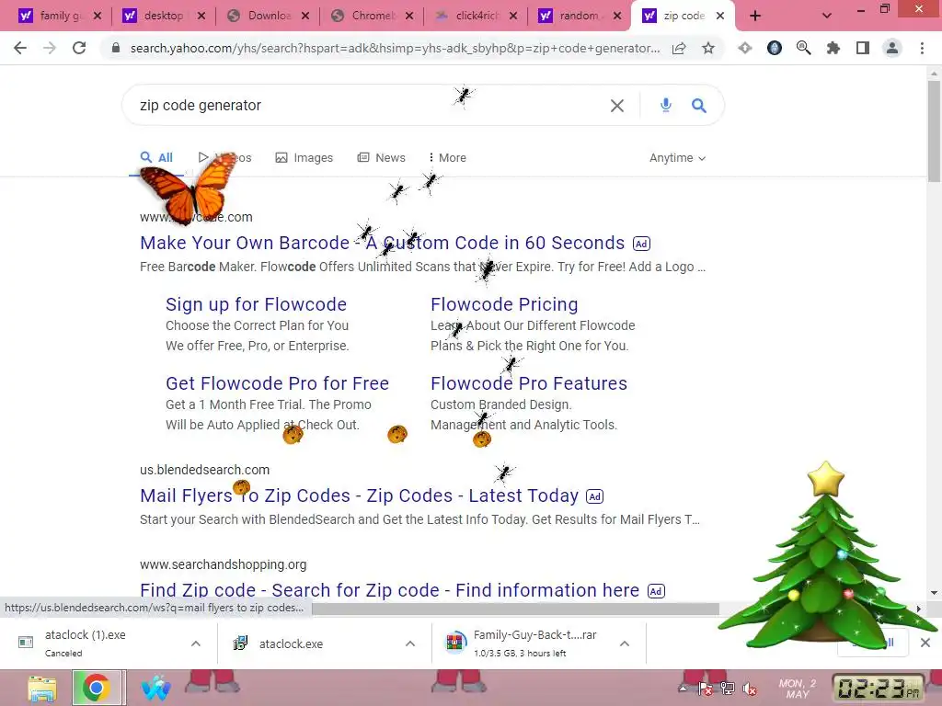The image size is (942, 706).
Task: Expand options for Family-Guy-Back-t....rar download
Action: [x=625, y=643]
